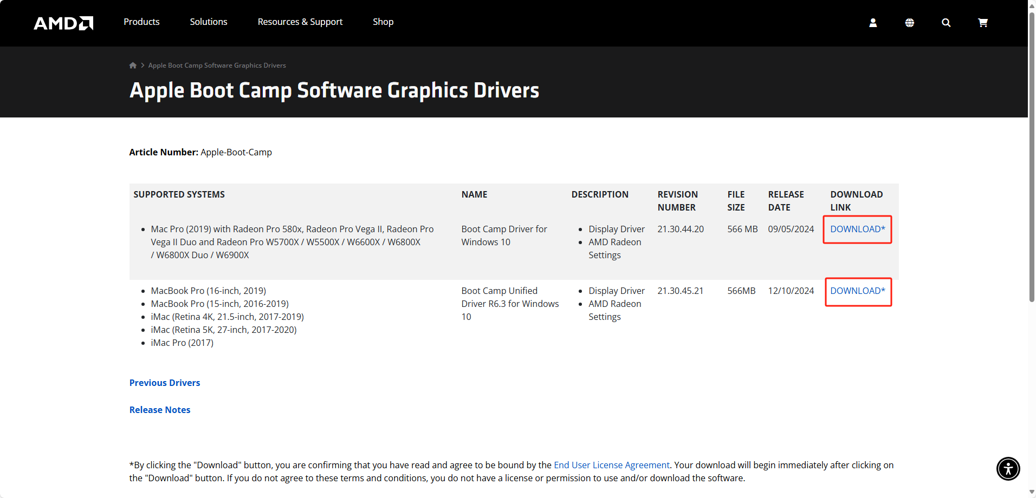Click the search magnifier icon

coord(946,23)
